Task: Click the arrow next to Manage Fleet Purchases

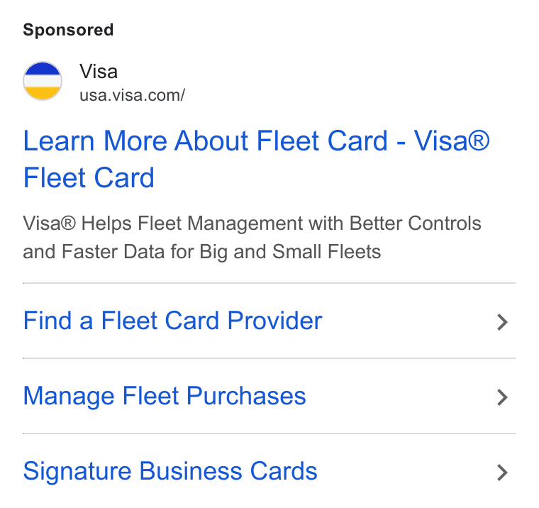Action: [x=502, y=397]
